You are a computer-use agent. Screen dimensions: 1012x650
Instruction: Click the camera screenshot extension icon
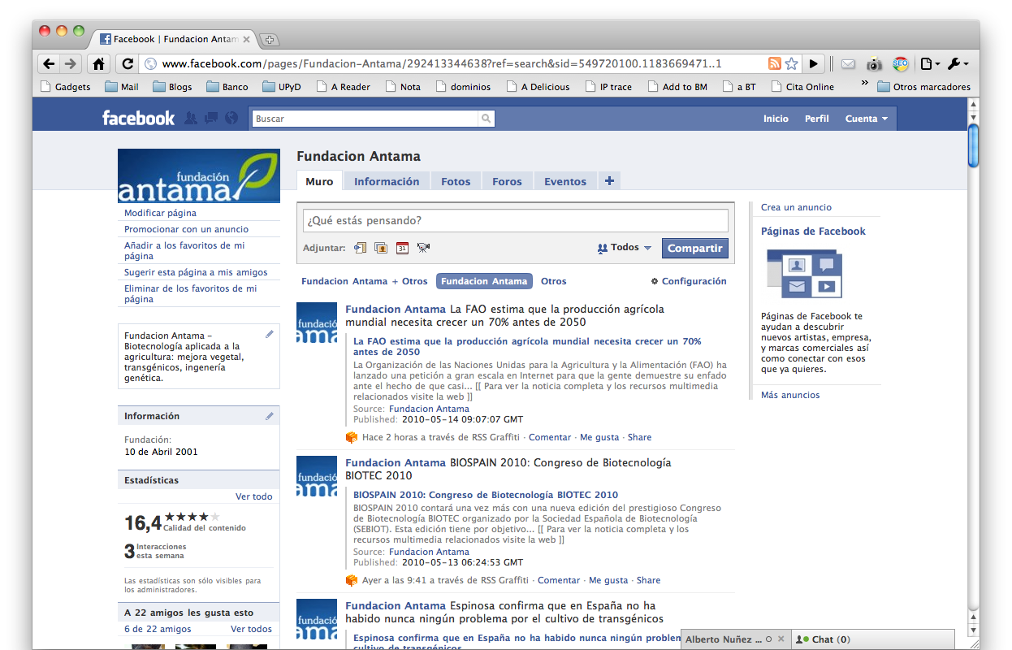(874, 63)
